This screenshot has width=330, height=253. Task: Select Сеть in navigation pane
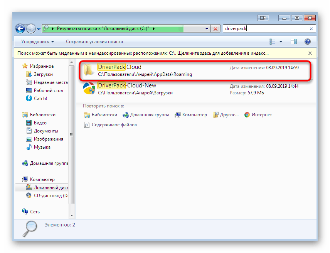coord(35,212)
